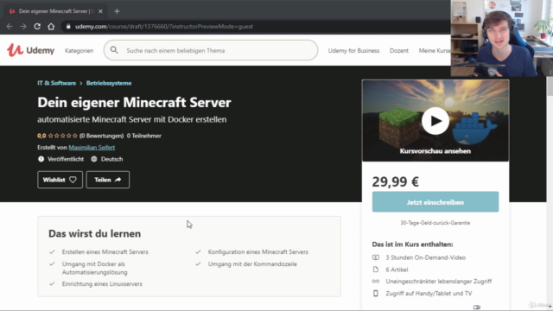Click Das ist im Kurs enthalten heading
The width and height of the screenshot is (553, 311).
coord(412,244)
